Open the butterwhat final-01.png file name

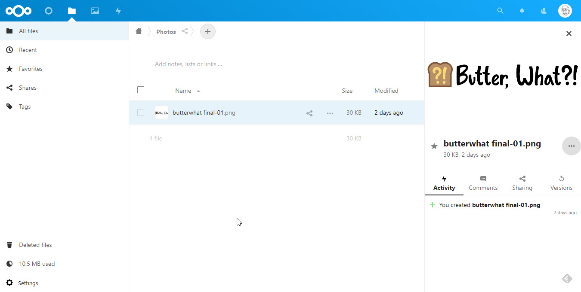pos(204,113)
